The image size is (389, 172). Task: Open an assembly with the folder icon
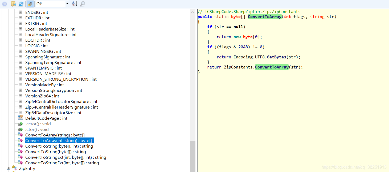pos(14,4)
